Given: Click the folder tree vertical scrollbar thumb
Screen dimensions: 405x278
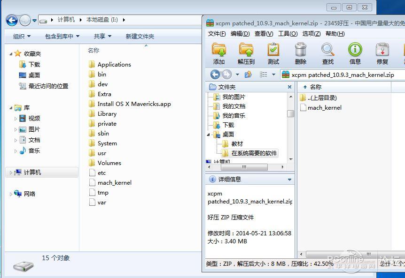Looking at the screenshot, I should (x=290, y=113).
